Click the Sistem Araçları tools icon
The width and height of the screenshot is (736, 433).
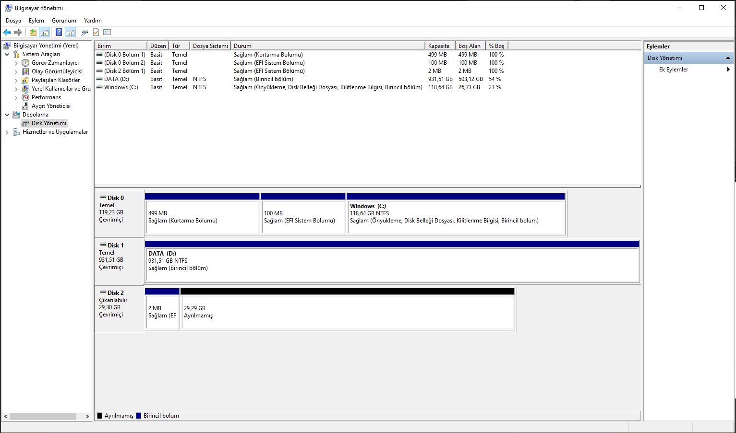coord(16,54)
